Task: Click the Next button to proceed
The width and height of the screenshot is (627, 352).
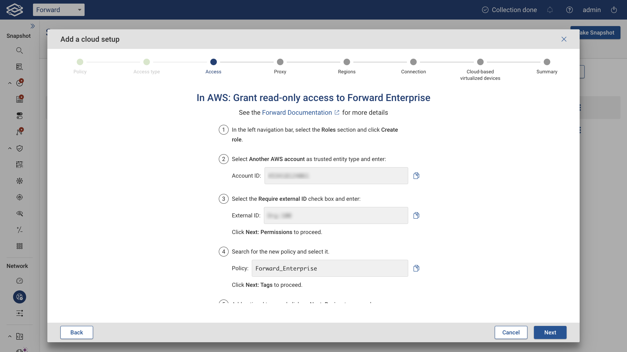Action: click(x=550, y=332)
